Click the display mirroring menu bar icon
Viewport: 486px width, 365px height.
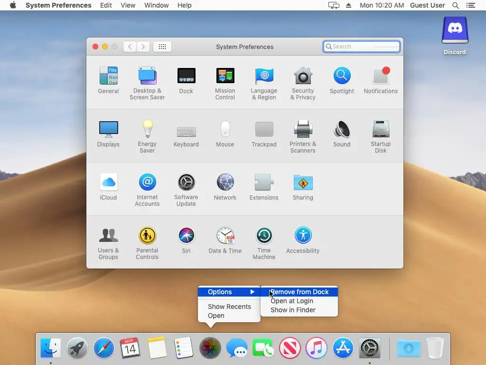pyautogui.click(x=334, y=5)
